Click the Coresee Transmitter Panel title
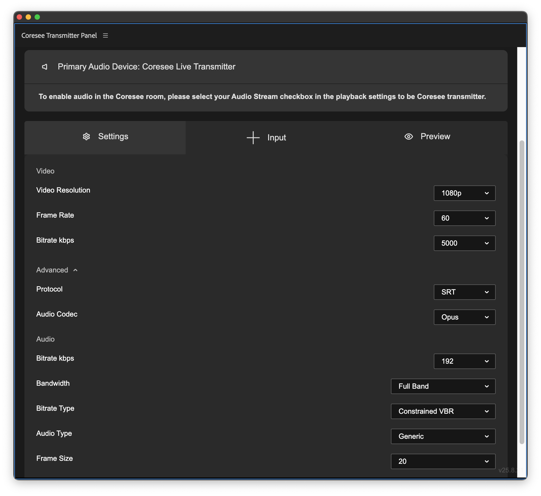 click(x=59, y=35)
